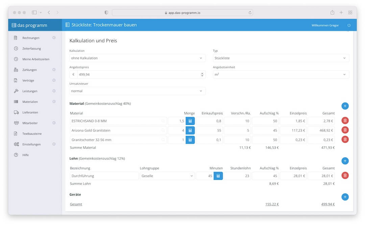Click the Angebotspreis field with 499,94
Image resolution: width=365 pixels, height=225 pixels.
[141, 75]
